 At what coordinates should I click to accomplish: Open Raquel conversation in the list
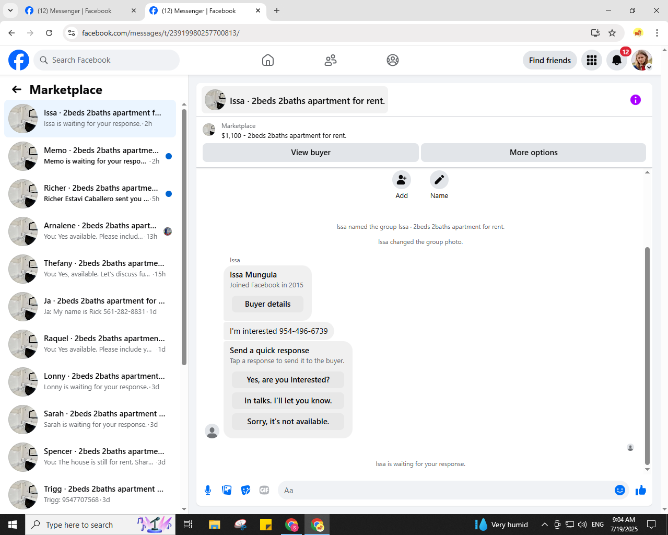[90, 344]
